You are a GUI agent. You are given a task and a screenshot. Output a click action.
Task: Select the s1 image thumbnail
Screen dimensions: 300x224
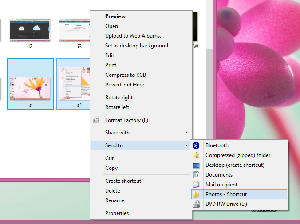tap(75, 83)
